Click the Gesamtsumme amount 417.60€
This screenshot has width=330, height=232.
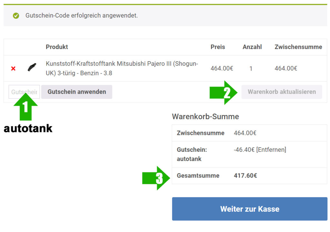245,176
